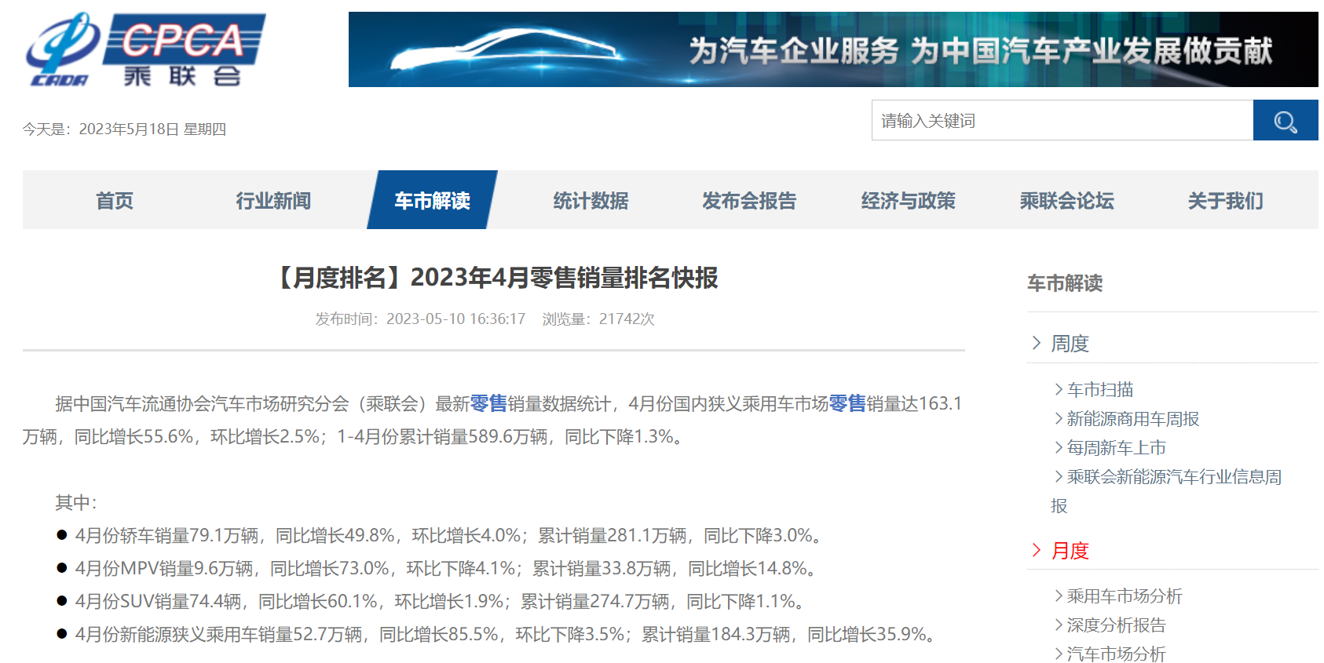Open the 首页 navigation tab
This screenshot has height=663, width=1324.
pyautogui.click(x=115, y=201)
